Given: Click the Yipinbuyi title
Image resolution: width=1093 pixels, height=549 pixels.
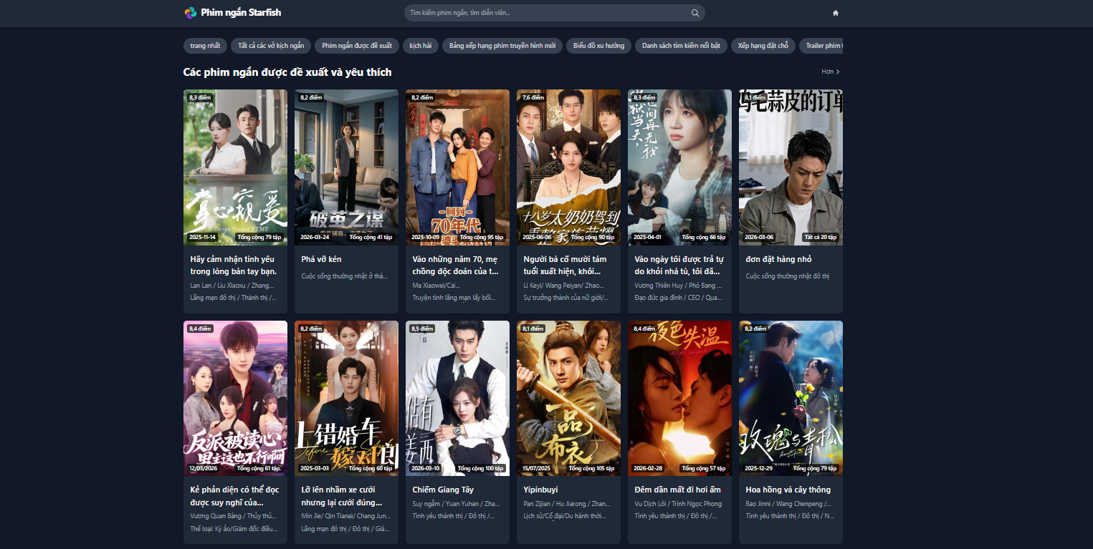Looking at the screenshot, I should tap(541, 490).
